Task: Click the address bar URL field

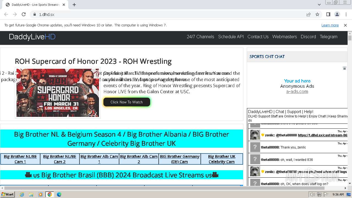Action: (x=170, y=14)
